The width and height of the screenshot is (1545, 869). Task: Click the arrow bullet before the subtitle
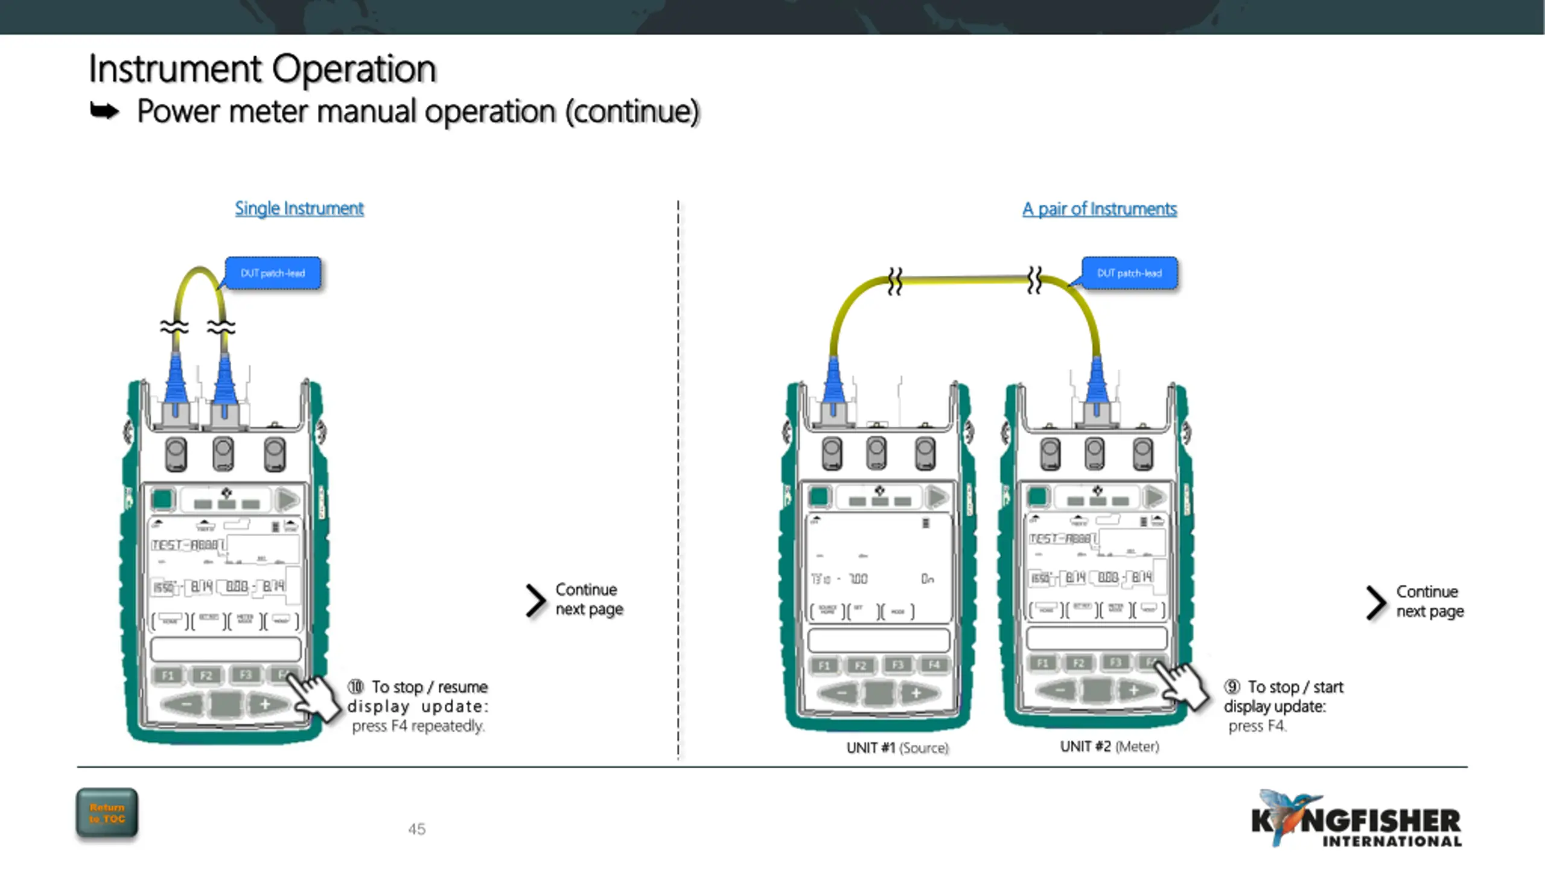pyautogui.click(x=104, y=111)
